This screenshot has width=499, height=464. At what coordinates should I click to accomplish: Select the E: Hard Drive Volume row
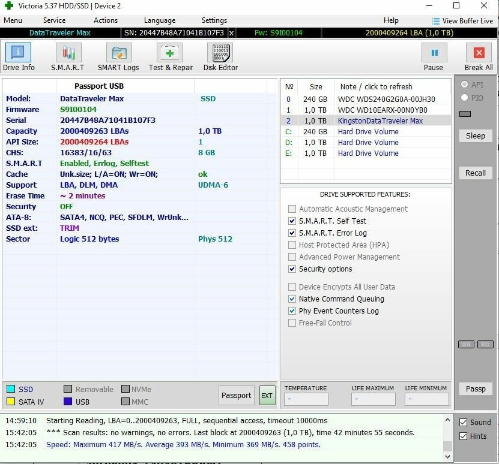point(366,153)
